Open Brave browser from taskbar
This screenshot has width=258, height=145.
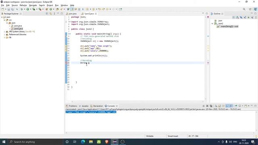click(106, 142)
